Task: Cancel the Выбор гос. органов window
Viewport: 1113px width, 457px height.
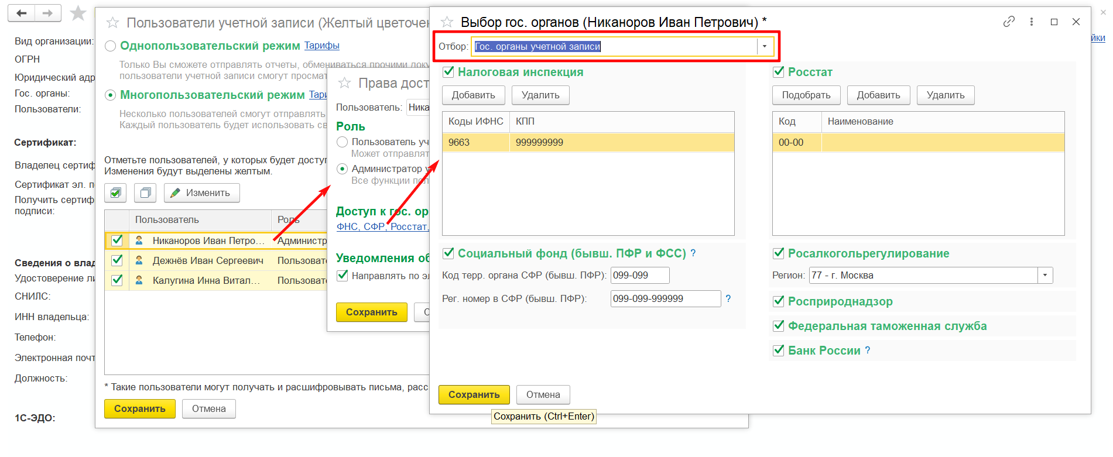Action: click(543, 394)
